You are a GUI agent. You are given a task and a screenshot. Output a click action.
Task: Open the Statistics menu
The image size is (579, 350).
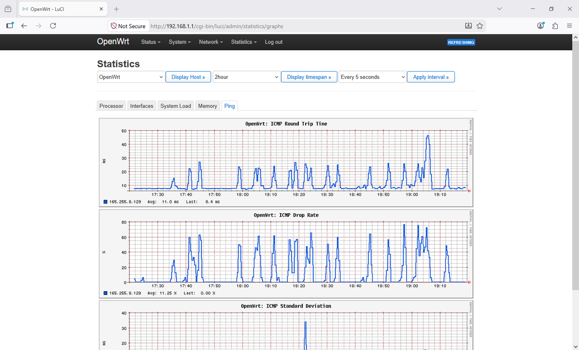pyautogui.click(x=244, y=42)
